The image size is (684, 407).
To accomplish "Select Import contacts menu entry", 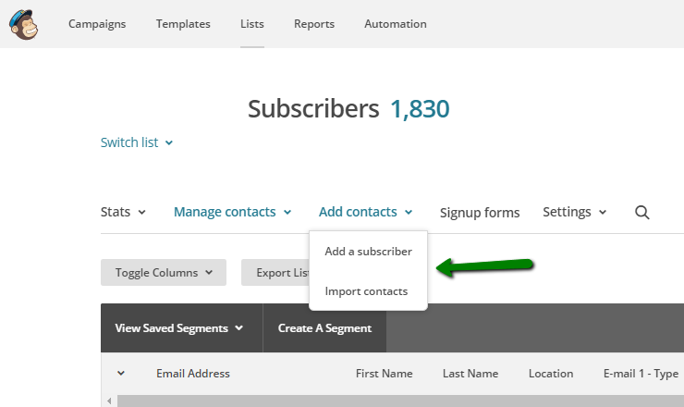I will [366, 291].
